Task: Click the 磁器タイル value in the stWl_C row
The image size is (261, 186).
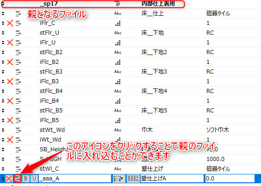Action: pos(218,169)
